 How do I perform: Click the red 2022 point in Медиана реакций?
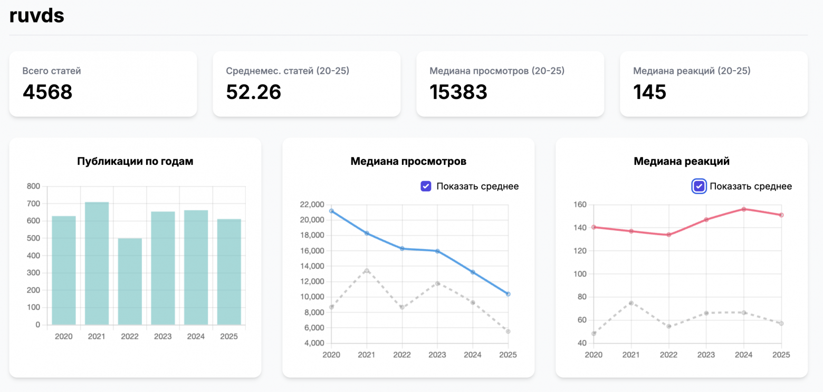(668, 234)
